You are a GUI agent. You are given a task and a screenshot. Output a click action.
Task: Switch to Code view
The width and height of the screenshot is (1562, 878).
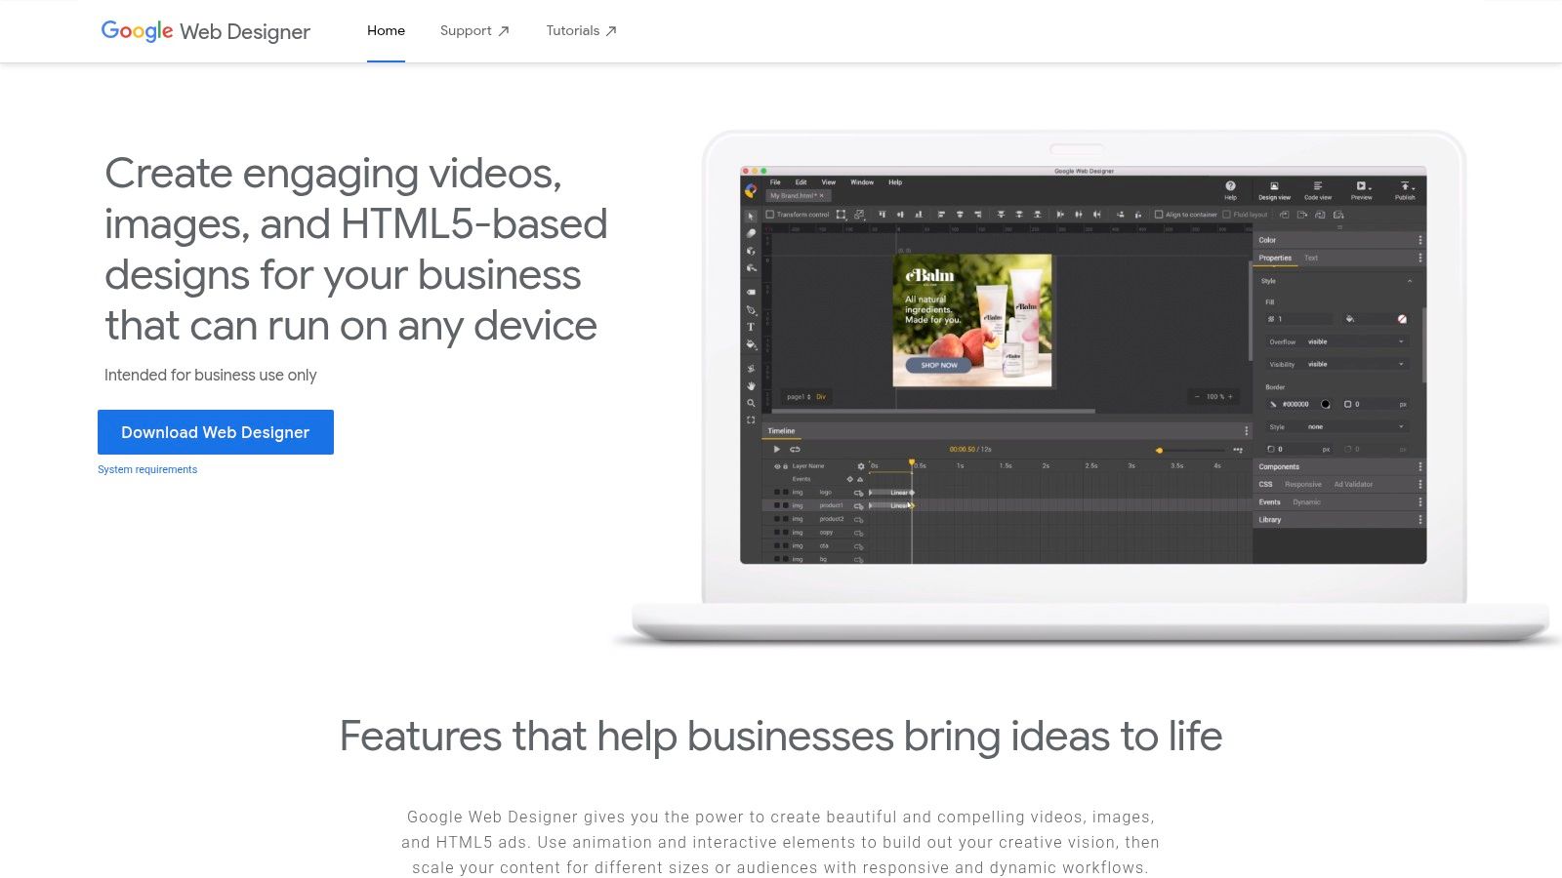point(1317,191)
